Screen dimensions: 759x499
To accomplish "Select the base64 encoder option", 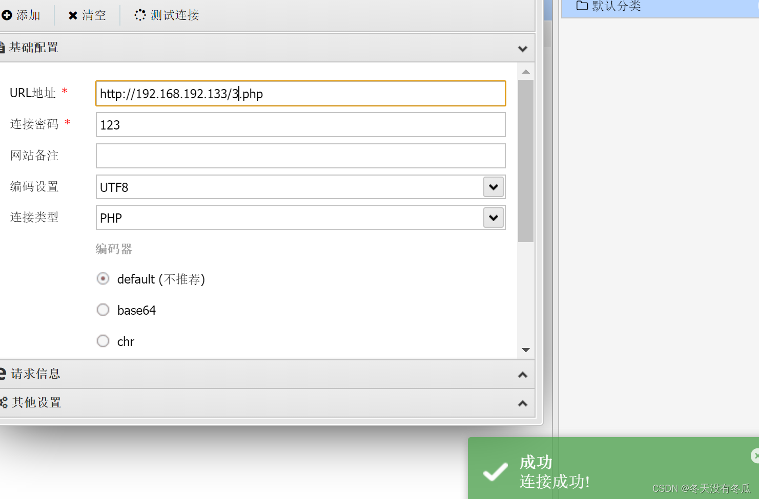I will coord(103,310).
